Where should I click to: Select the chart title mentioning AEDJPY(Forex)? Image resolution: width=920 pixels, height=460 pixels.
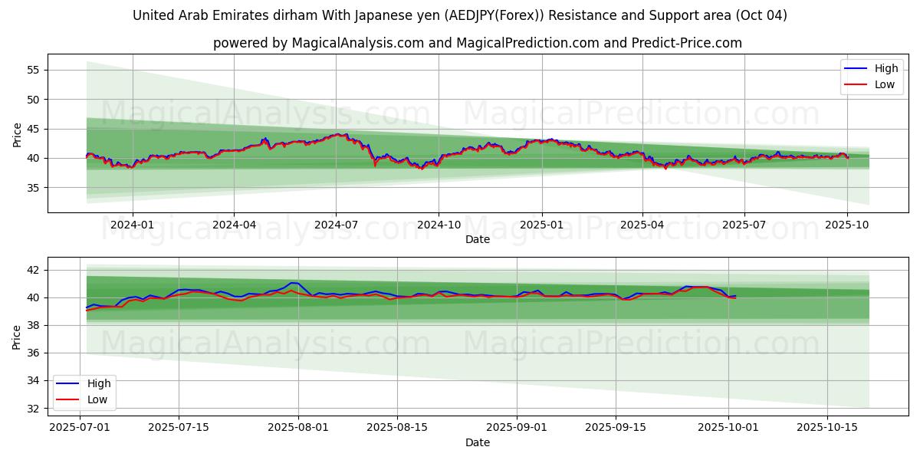tap(459, 15)
